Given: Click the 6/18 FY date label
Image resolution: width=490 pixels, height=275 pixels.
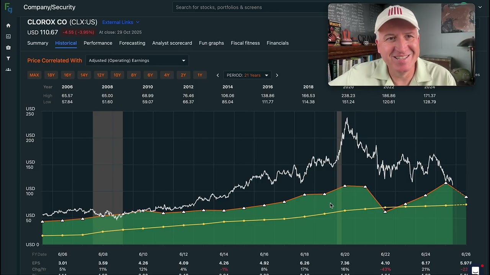Looking at the screenshot, I should (x=304, y=254).
